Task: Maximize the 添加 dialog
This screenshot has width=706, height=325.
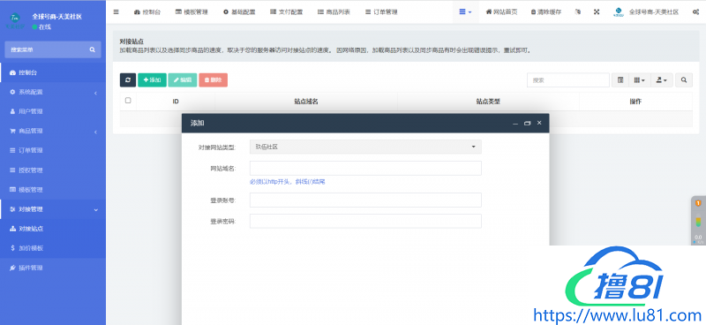Action: [x=527, y=123]
